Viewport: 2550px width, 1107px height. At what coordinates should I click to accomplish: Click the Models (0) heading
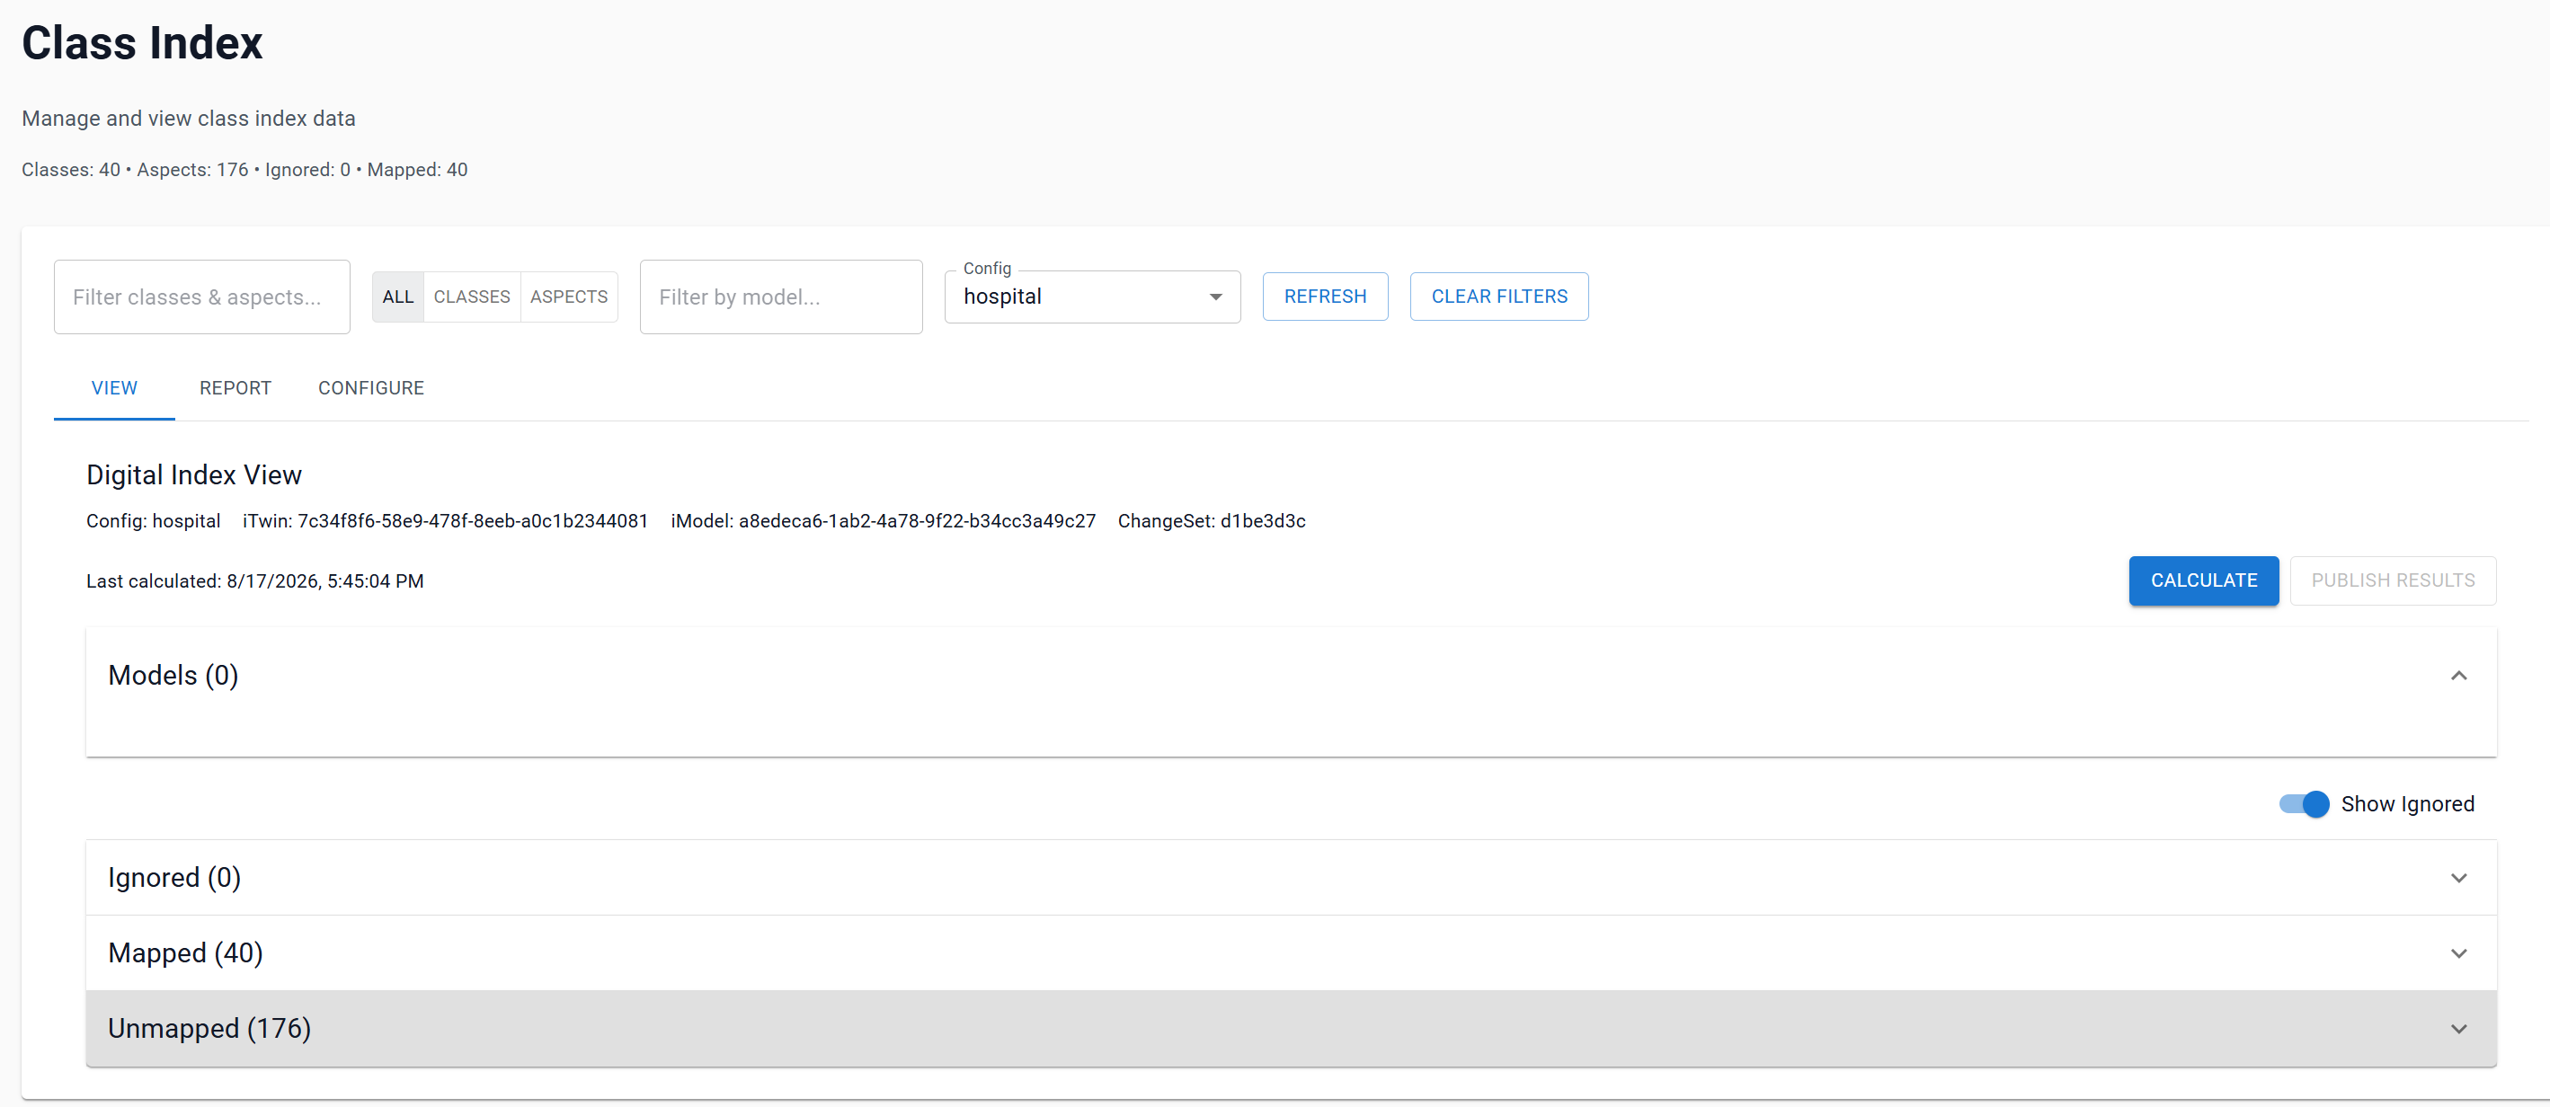pyautogui.click(x=173, y=676)
